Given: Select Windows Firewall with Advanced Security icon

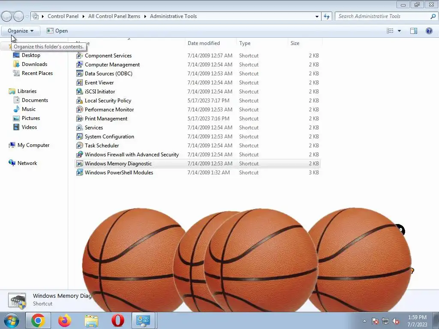Looking at the screenshot, I should [x=79, y=154].
